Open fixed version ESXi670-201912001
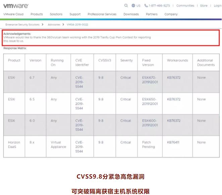The height and width of the screenshot is (195, 222). (x=150, y=80)
